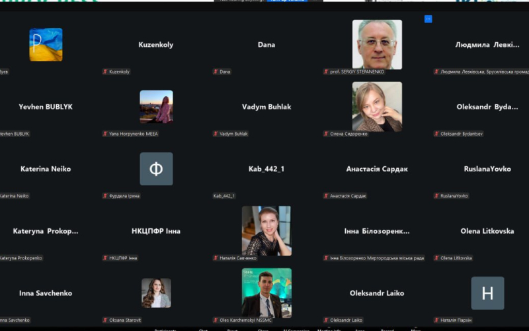529x331 pixels.
Task: Click muted mic icon beside Dana label
Action: [216, 71]
